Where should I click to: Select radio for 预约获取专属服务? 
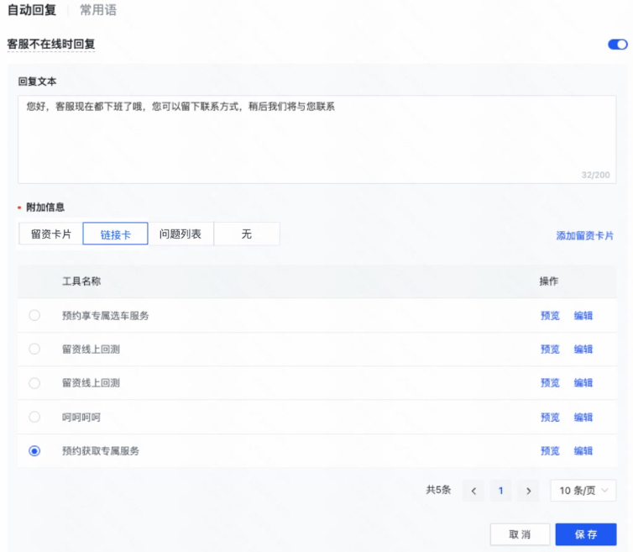pos(34,450)
